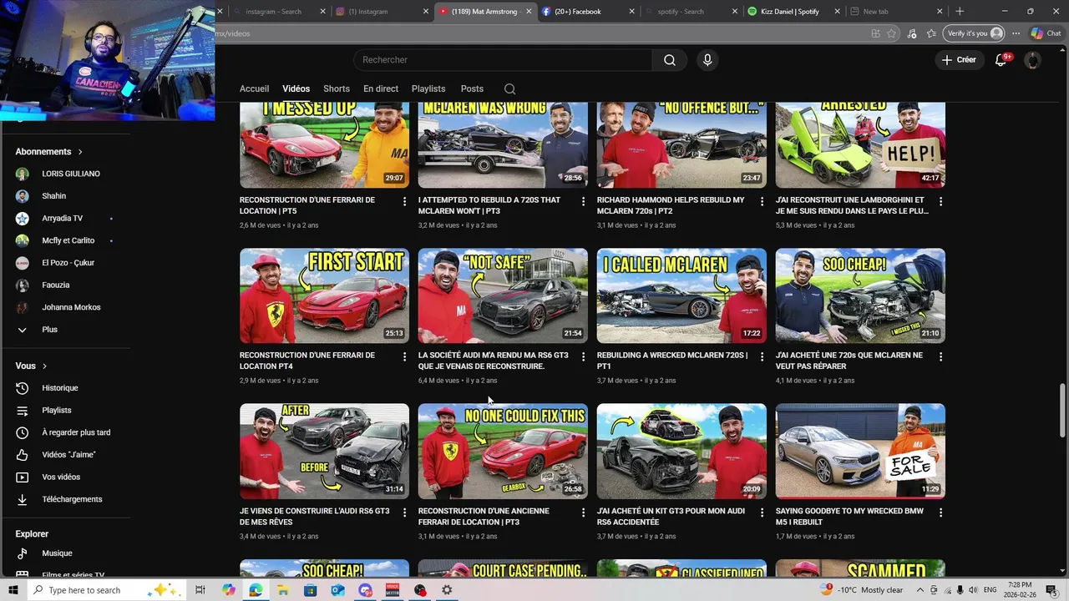Open the account avatar menu
This screenshot has width=1069, height=601.
click(x=1033, y=60)
